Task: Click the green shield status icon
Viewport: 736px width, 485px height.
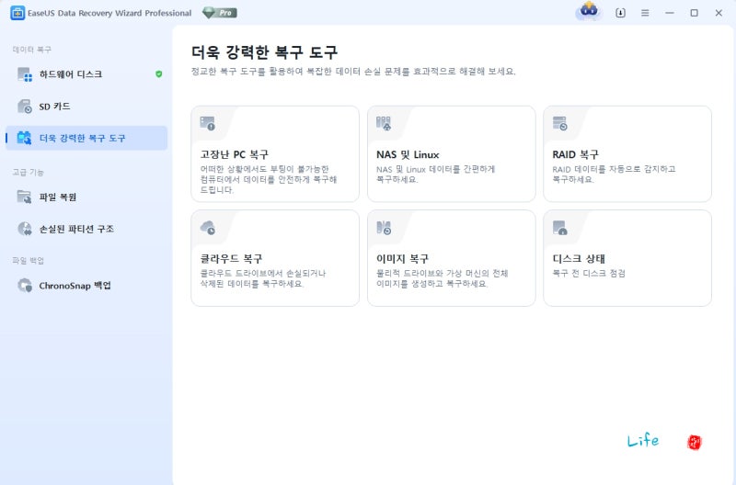Action: [x=158, y=74]
